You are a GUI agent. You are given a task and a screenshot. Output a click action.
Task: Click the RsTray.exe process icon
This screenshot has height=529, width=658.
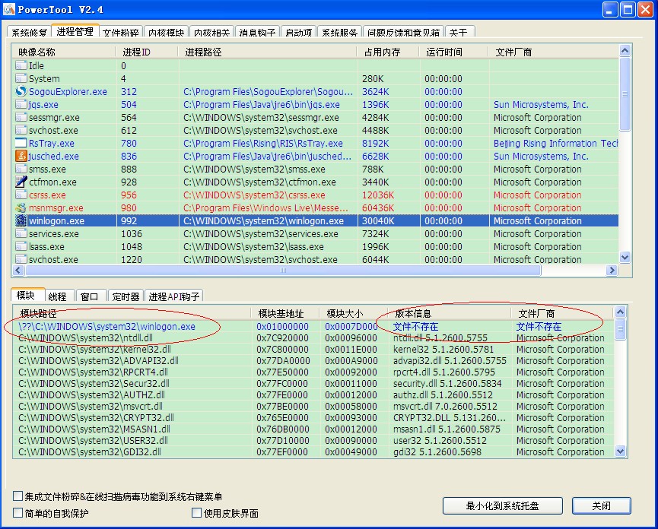[x=21, y=143]
